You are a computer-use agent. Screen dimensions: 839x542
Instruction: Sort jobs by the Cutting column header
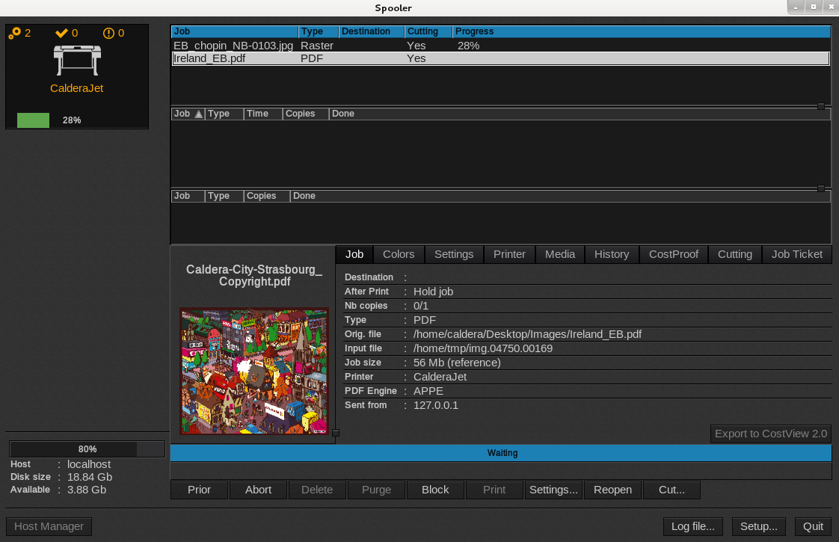tap(428, 31)
